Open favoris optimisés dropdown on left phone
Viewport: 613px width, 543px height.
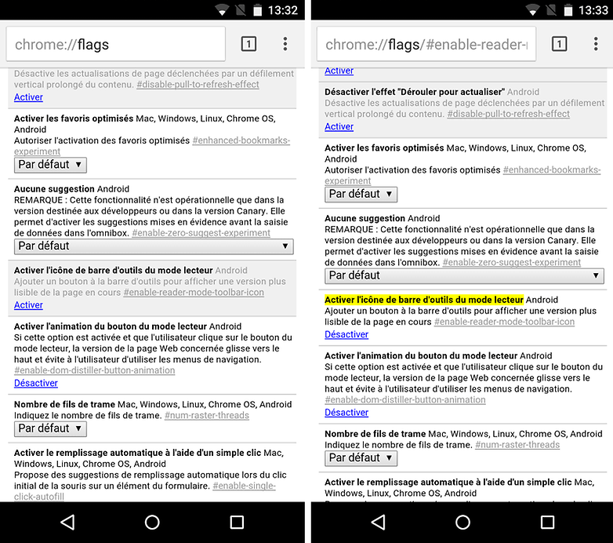pyautogui.click(x=50, y=165)
